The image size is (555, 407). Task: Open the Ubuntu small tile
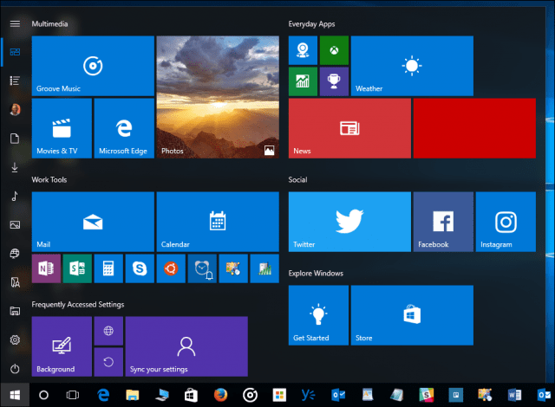(171, 268)
